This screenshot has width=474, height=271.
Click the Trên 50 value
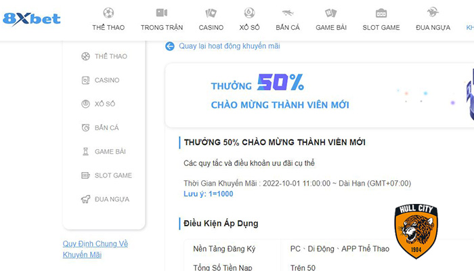pyautogui.click(x=303, y=268)
